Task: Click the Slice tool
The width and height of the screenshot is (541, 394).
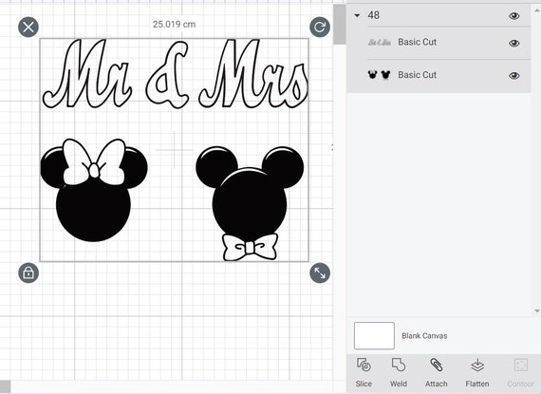Action: [364, 372]
